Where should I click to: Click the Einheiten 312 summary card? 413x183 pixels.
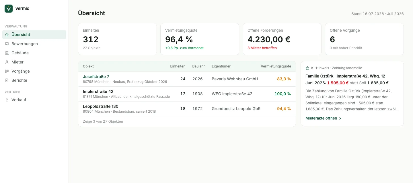coord(117,39)
